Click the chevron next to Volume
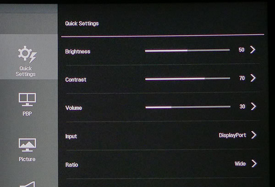The width and height of the screenshot is (275, 187). coord(253,106)
